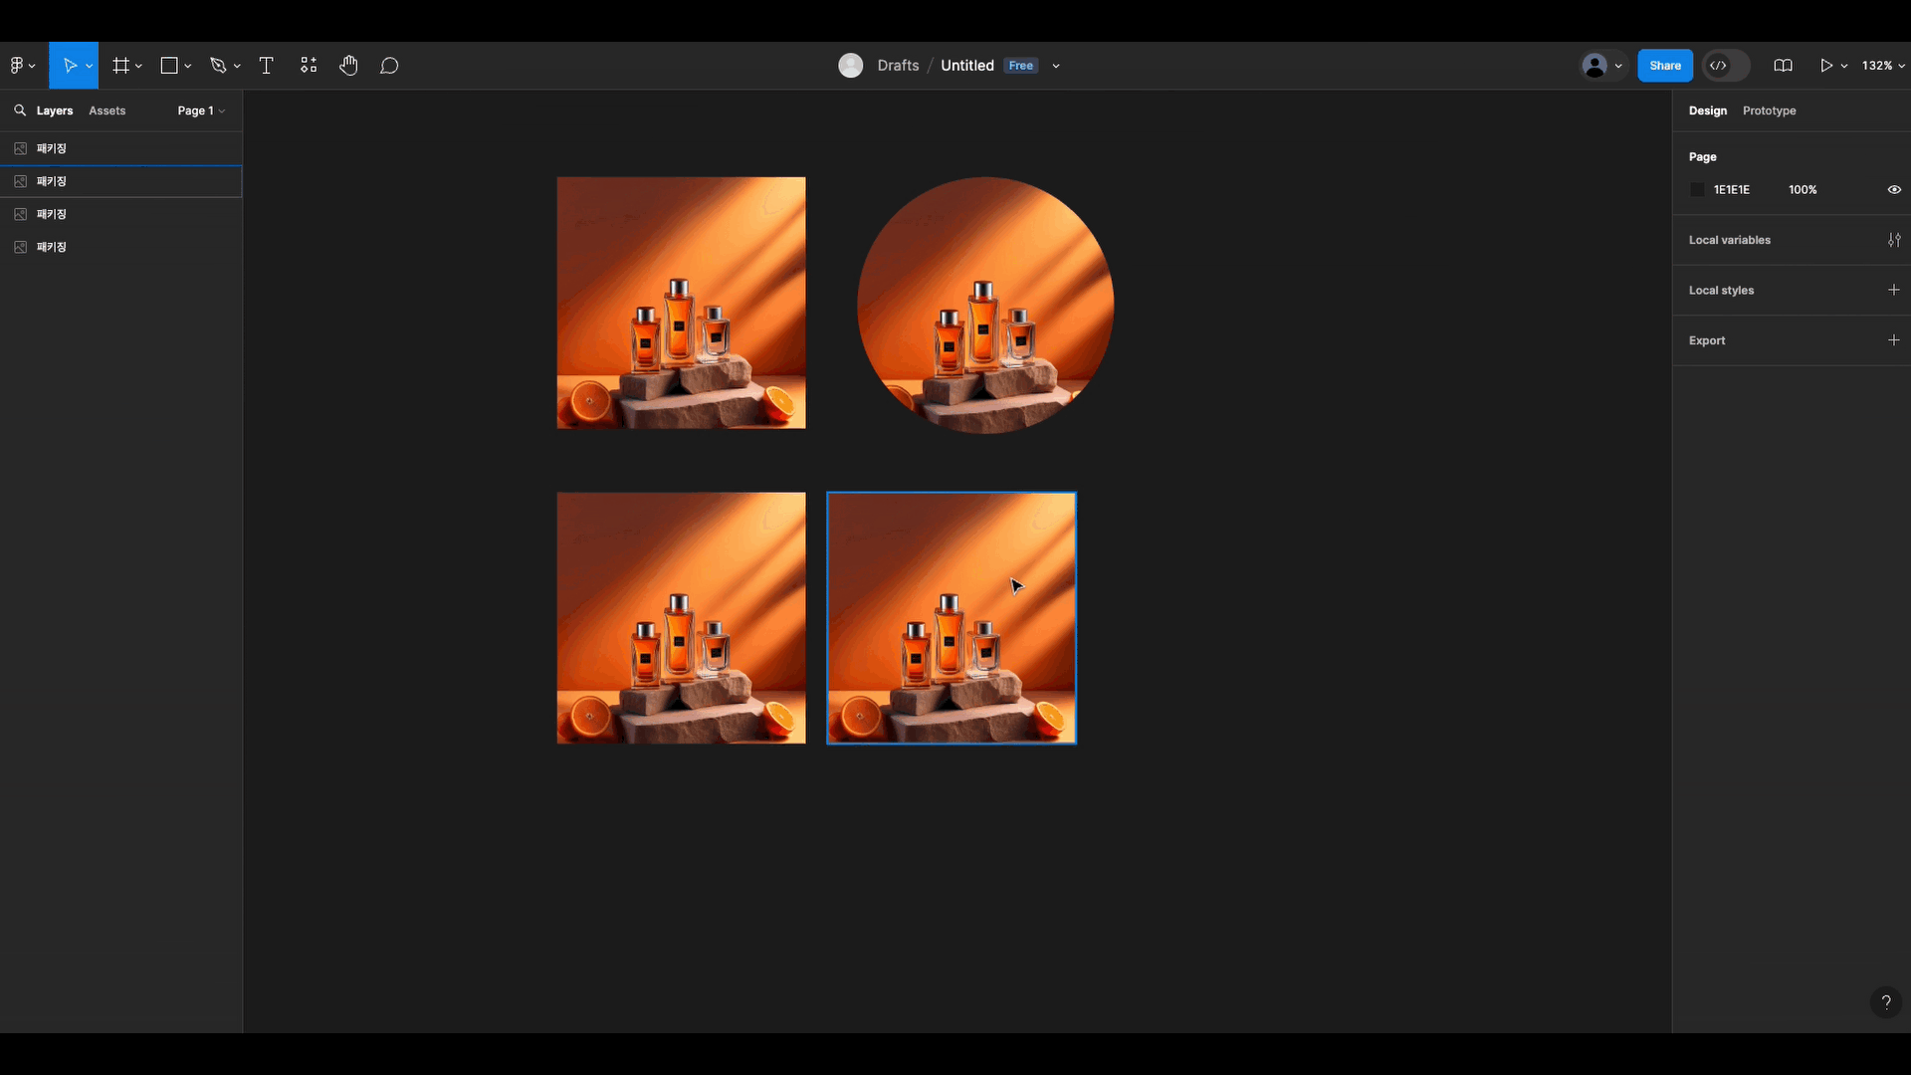Click the image icon of the highlighted layer
1911x1075 pixels.
[x=20, y=181]
